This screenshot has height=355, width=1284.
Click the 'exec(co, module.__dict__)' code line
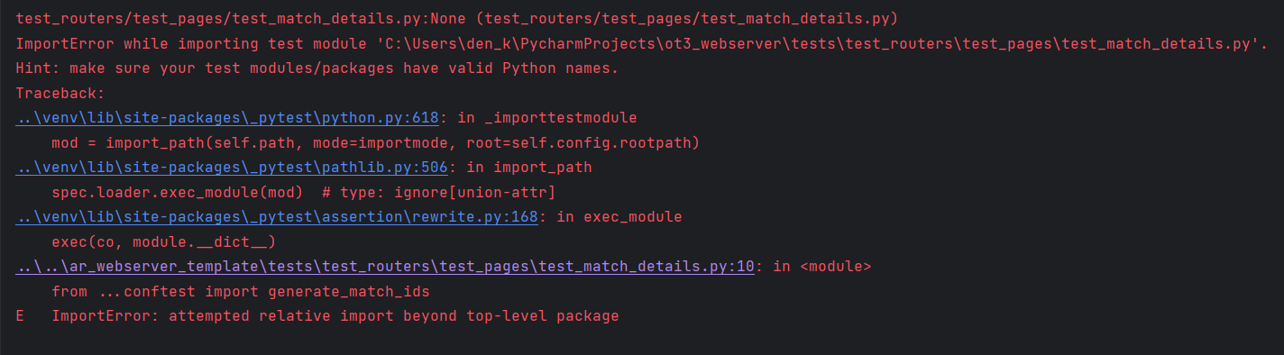[x=163, y=242]
